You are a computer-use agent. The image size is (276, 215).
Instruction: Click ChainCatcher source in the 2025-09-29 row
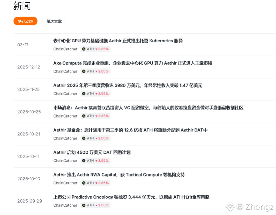pos(65,205)
